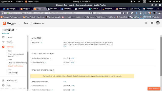
Task: Click the Layout sidebar icon
Action: point(3,37)
